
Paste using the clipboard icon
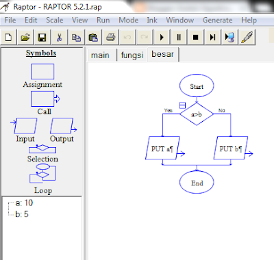coord(93,37)
